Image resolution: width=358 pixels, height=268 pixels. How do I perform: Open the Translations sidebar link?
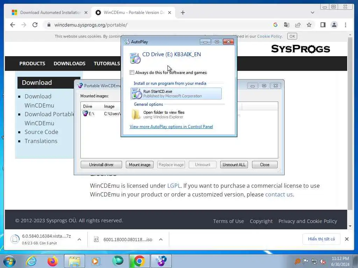click(x=41, y=141)
